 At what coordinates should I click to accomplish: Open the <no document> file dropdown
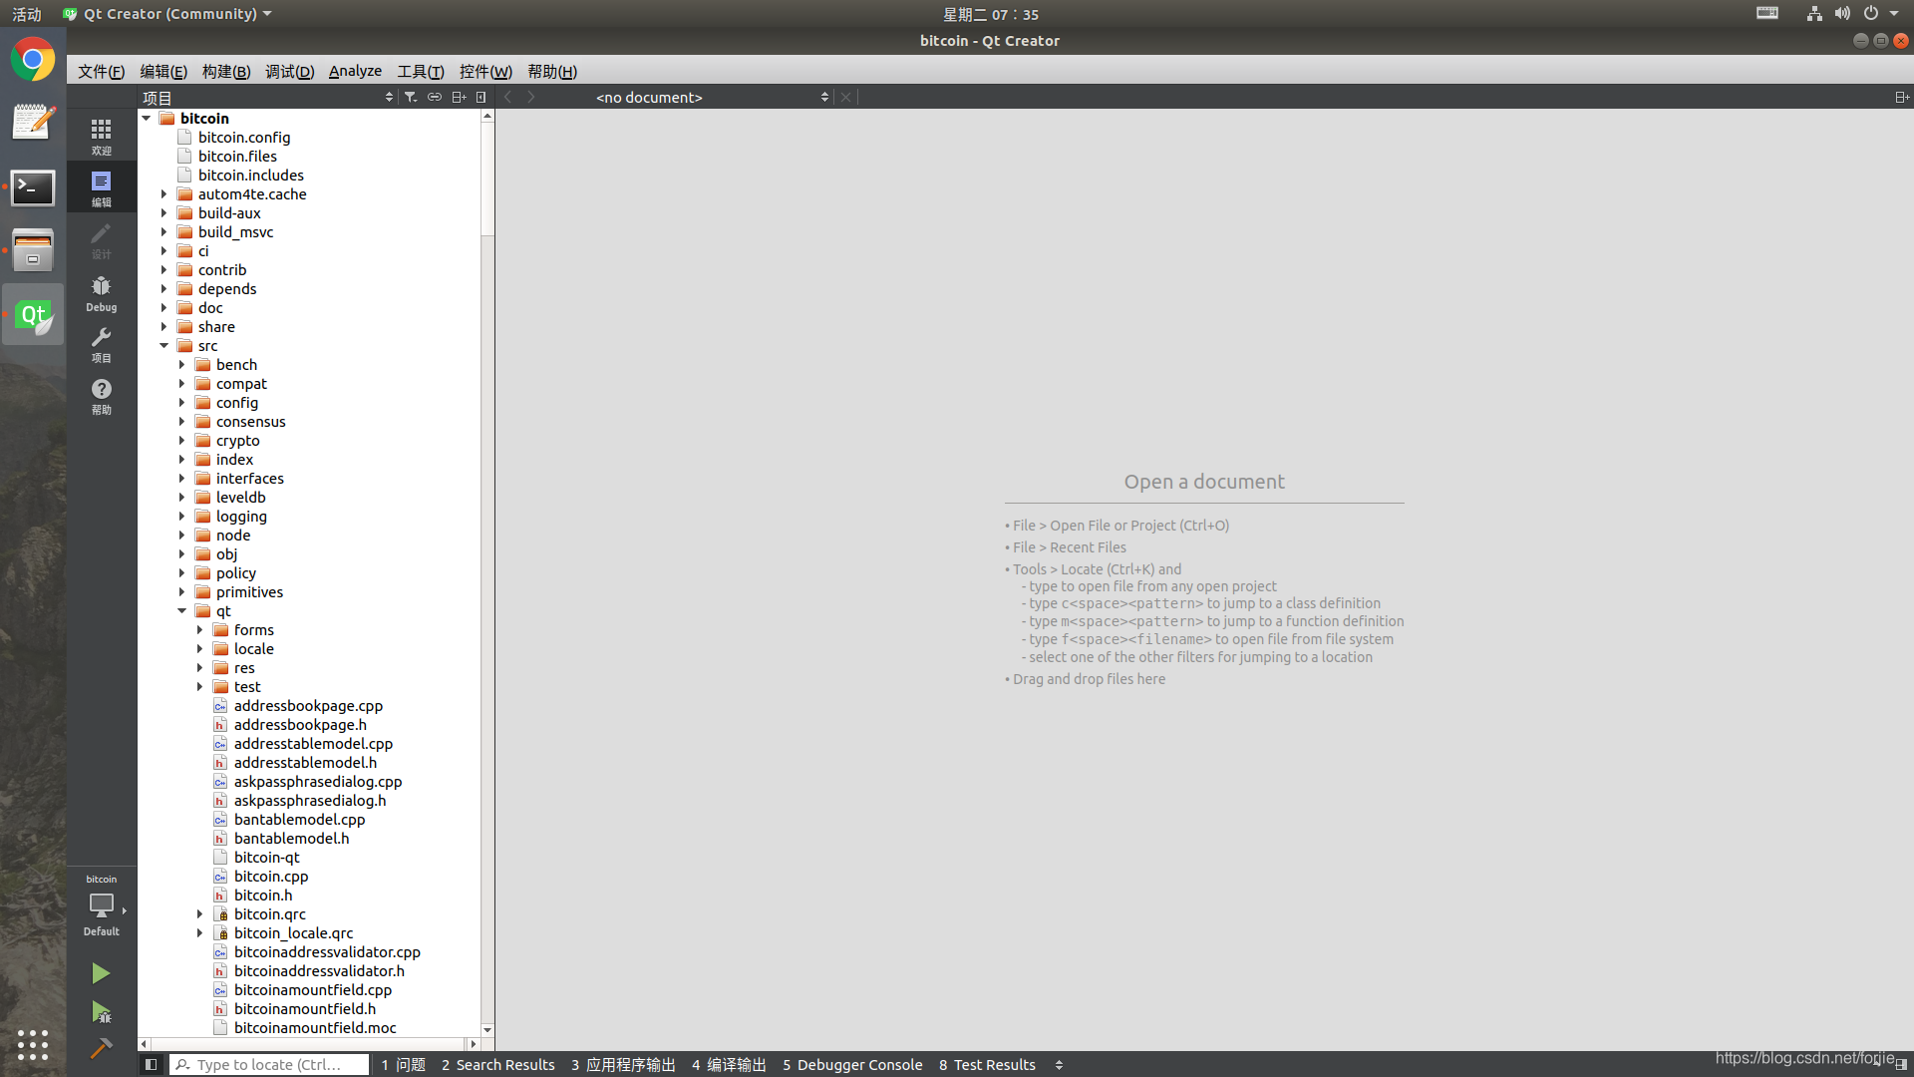coord(712,97)
